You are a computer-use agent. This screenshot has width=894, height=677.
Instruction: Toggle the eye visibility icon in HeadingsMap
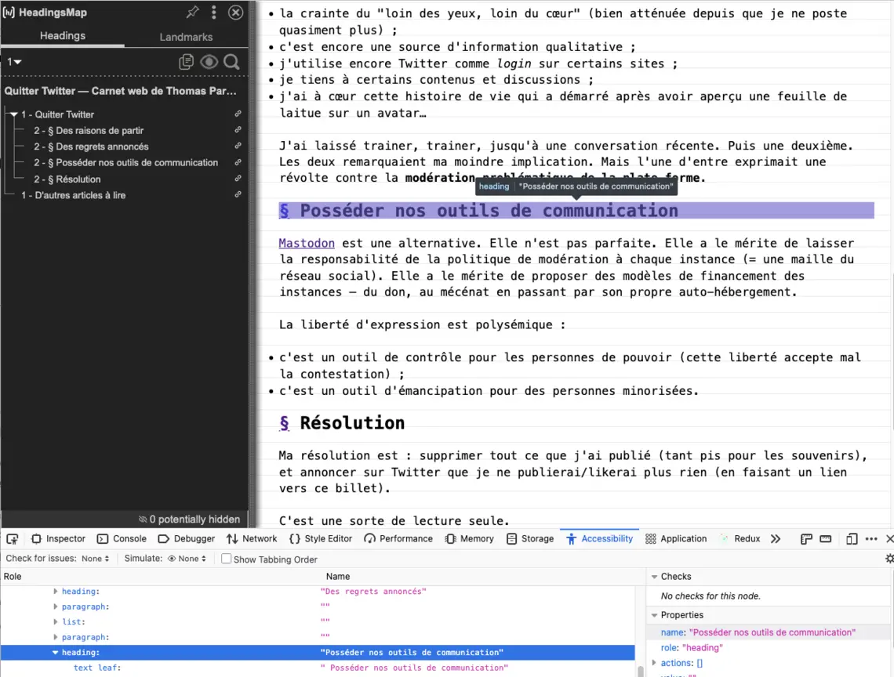(x=209, y=62)
